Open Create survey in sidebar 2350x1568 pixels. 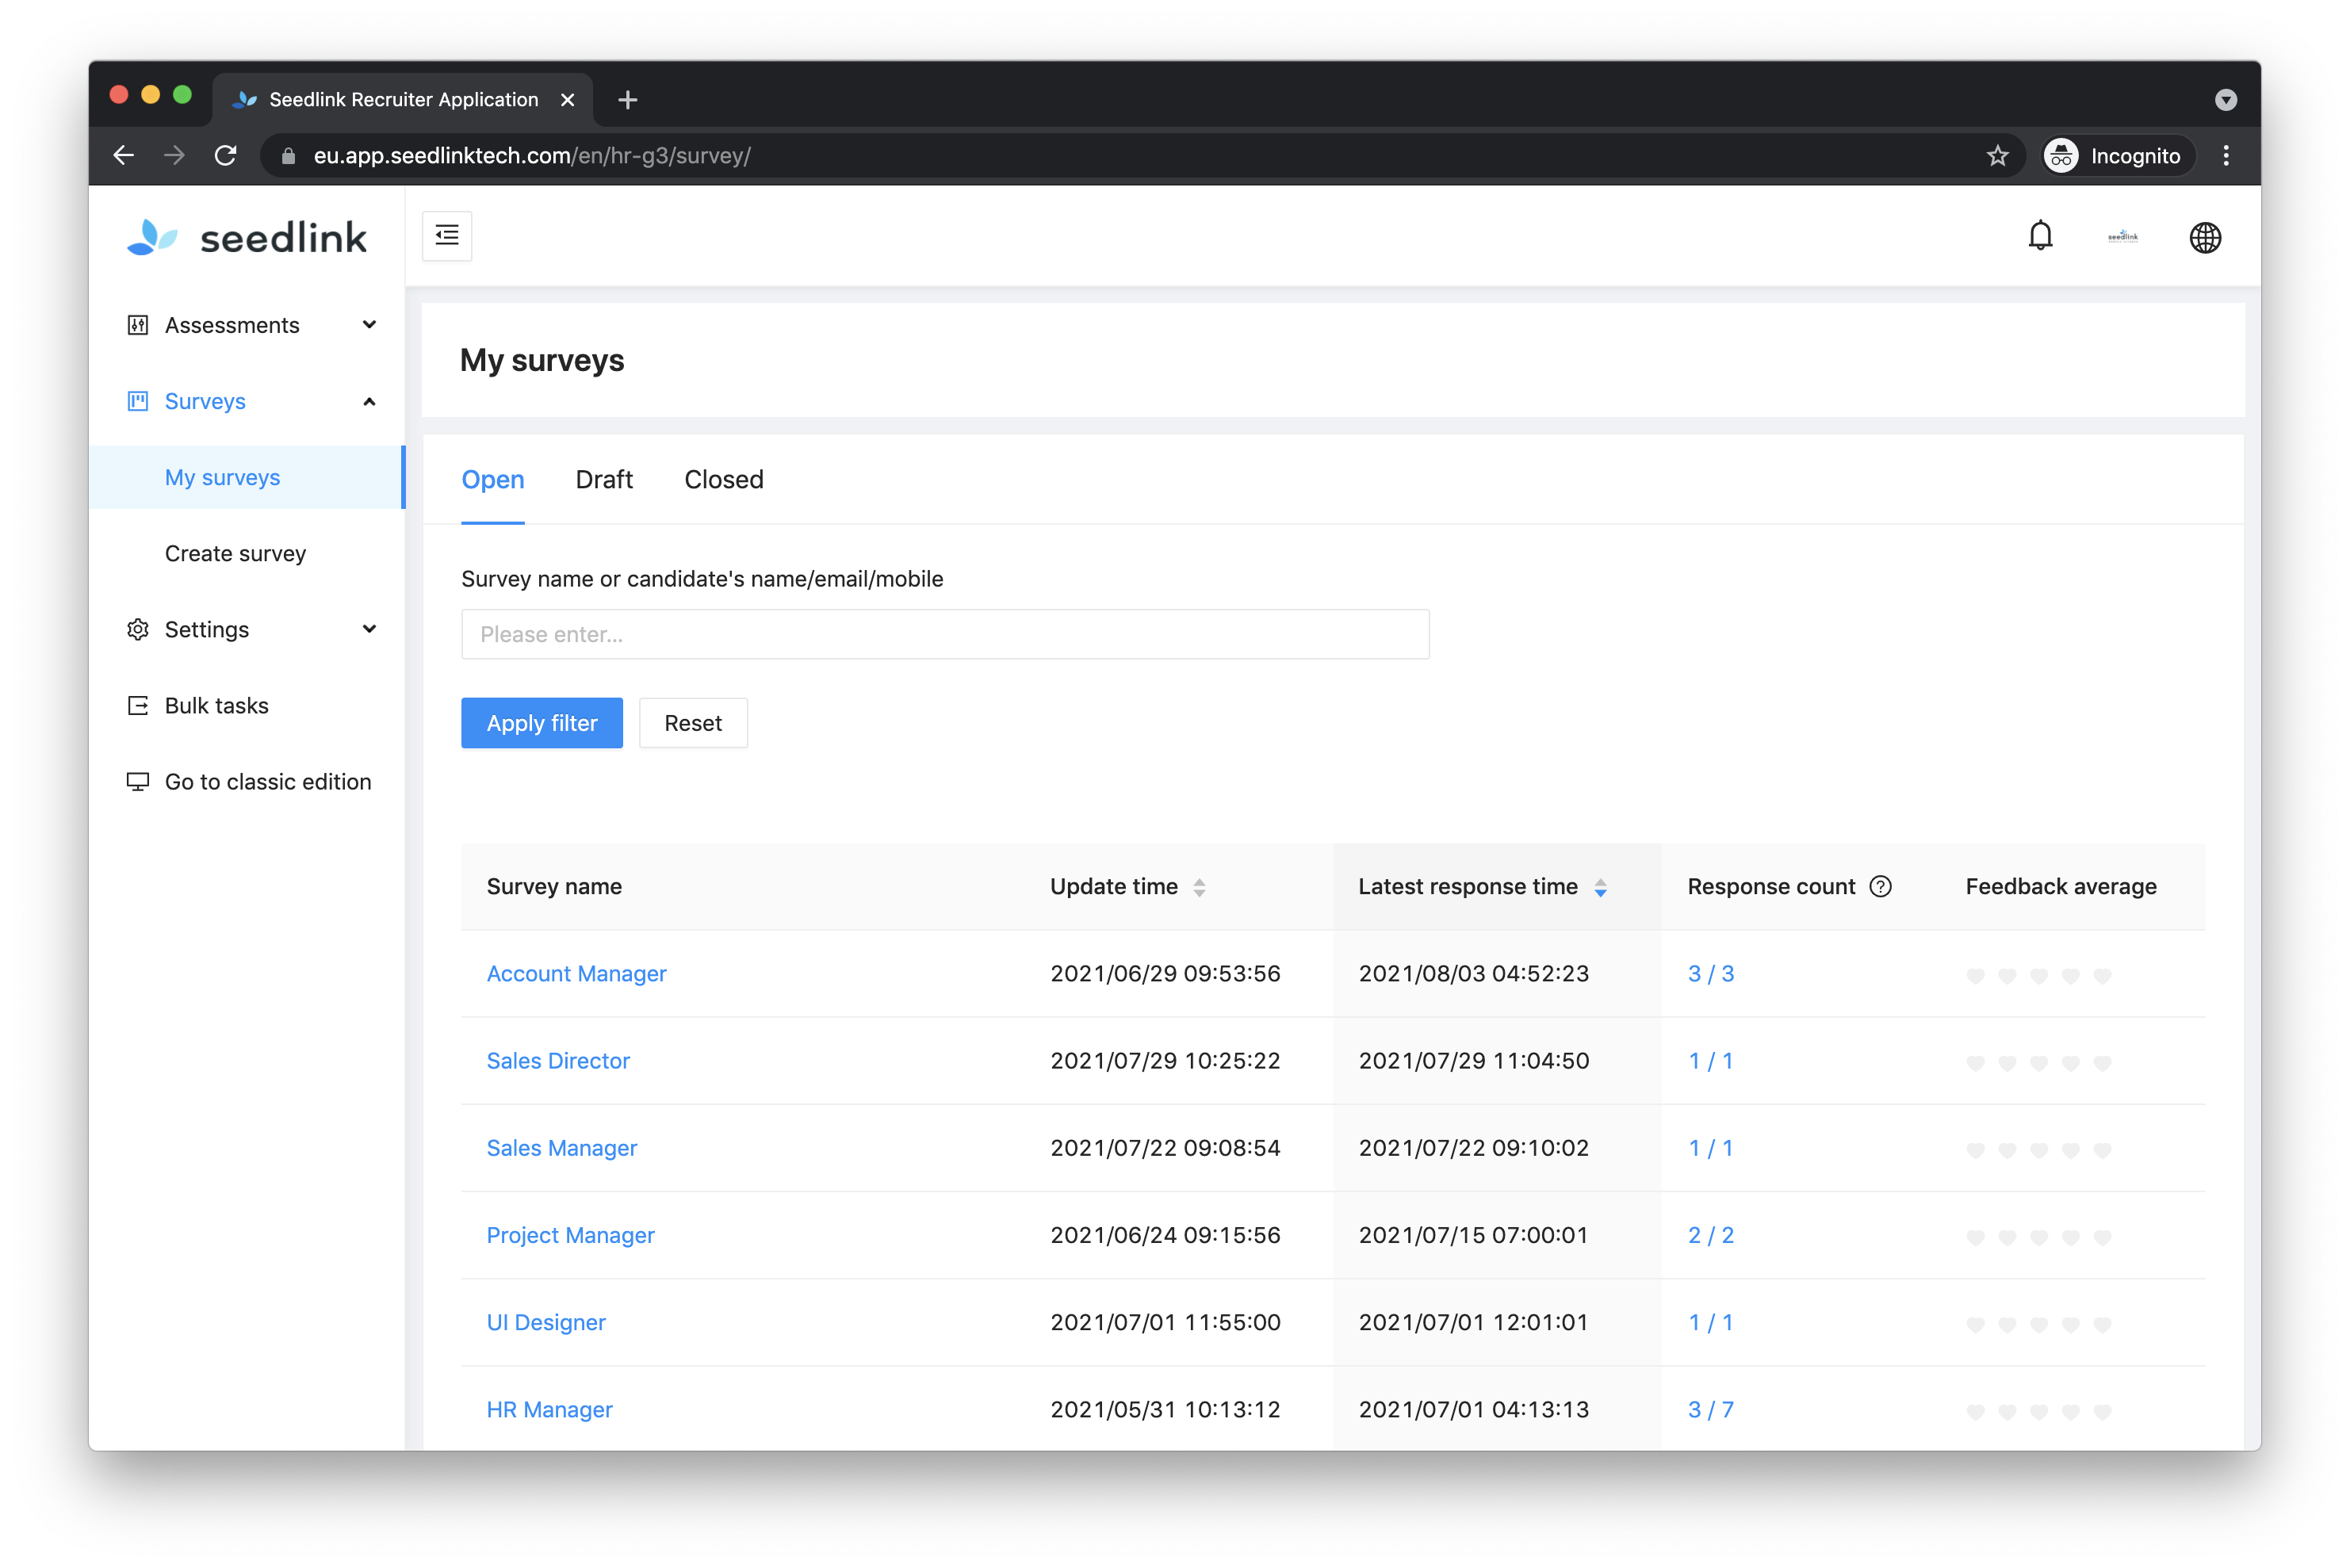point(235,553)
